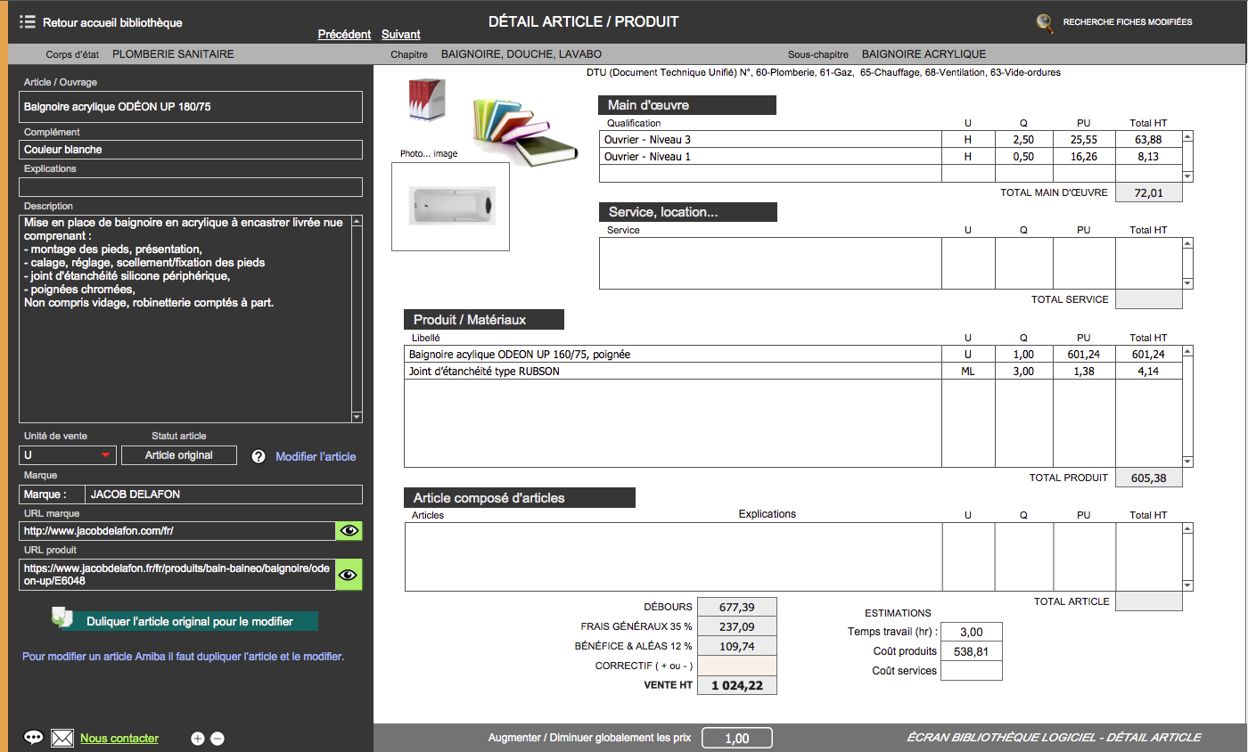Click the Marque field JACOB DELAFON
Viewport: 1248px width, 752px height.
(x=224, y=495)
